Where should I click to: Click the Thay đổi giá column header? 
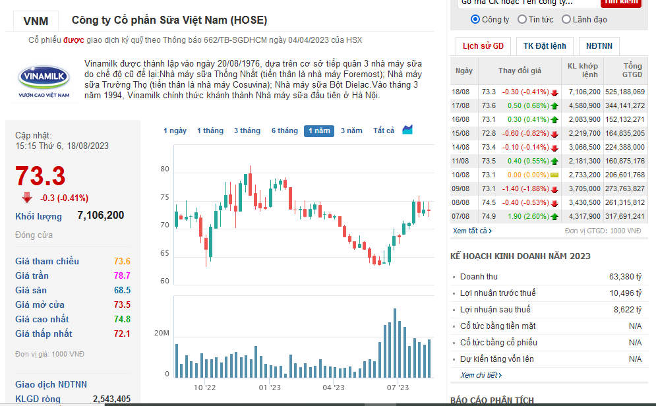[520, 71]
